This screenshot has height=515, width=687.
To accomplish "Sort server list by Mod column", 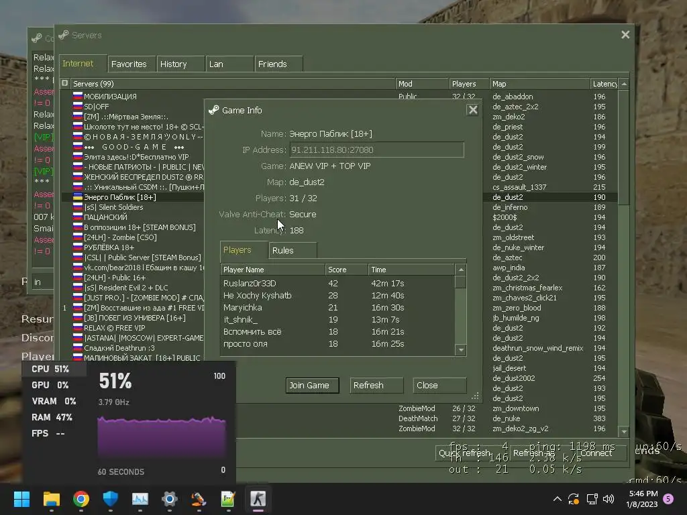I will click(x=423, y=84).
